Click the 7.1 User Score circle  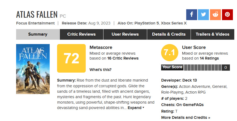click(170, 53)
